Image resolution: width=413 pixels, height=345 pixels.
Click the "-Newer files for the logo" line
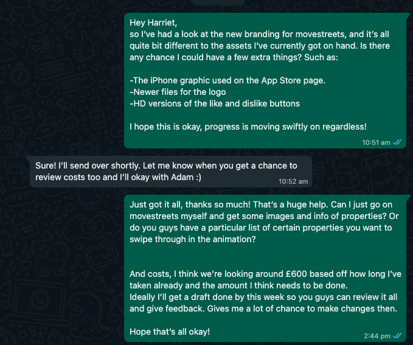click(x=178, y=92)
